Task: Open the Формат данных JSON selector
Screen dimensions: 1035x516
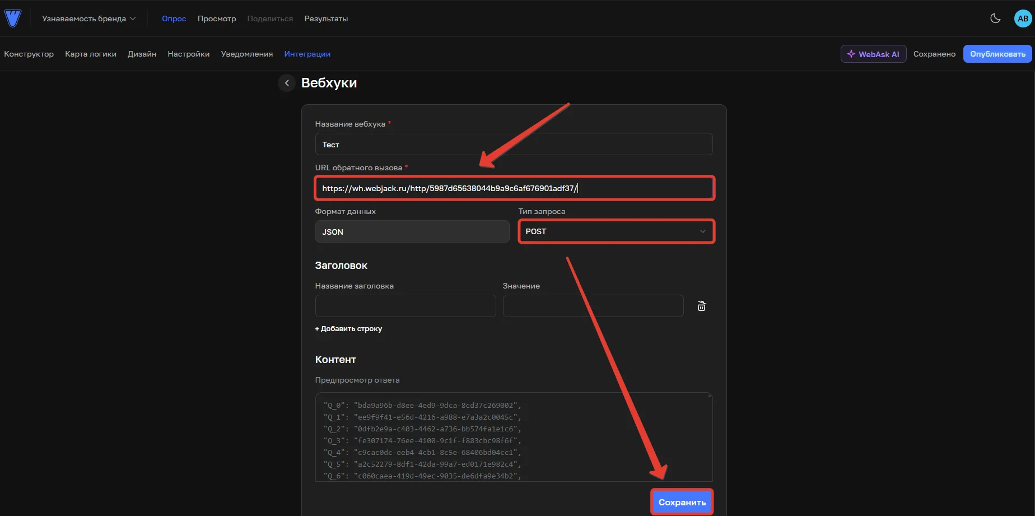Action: pos(412,231)
